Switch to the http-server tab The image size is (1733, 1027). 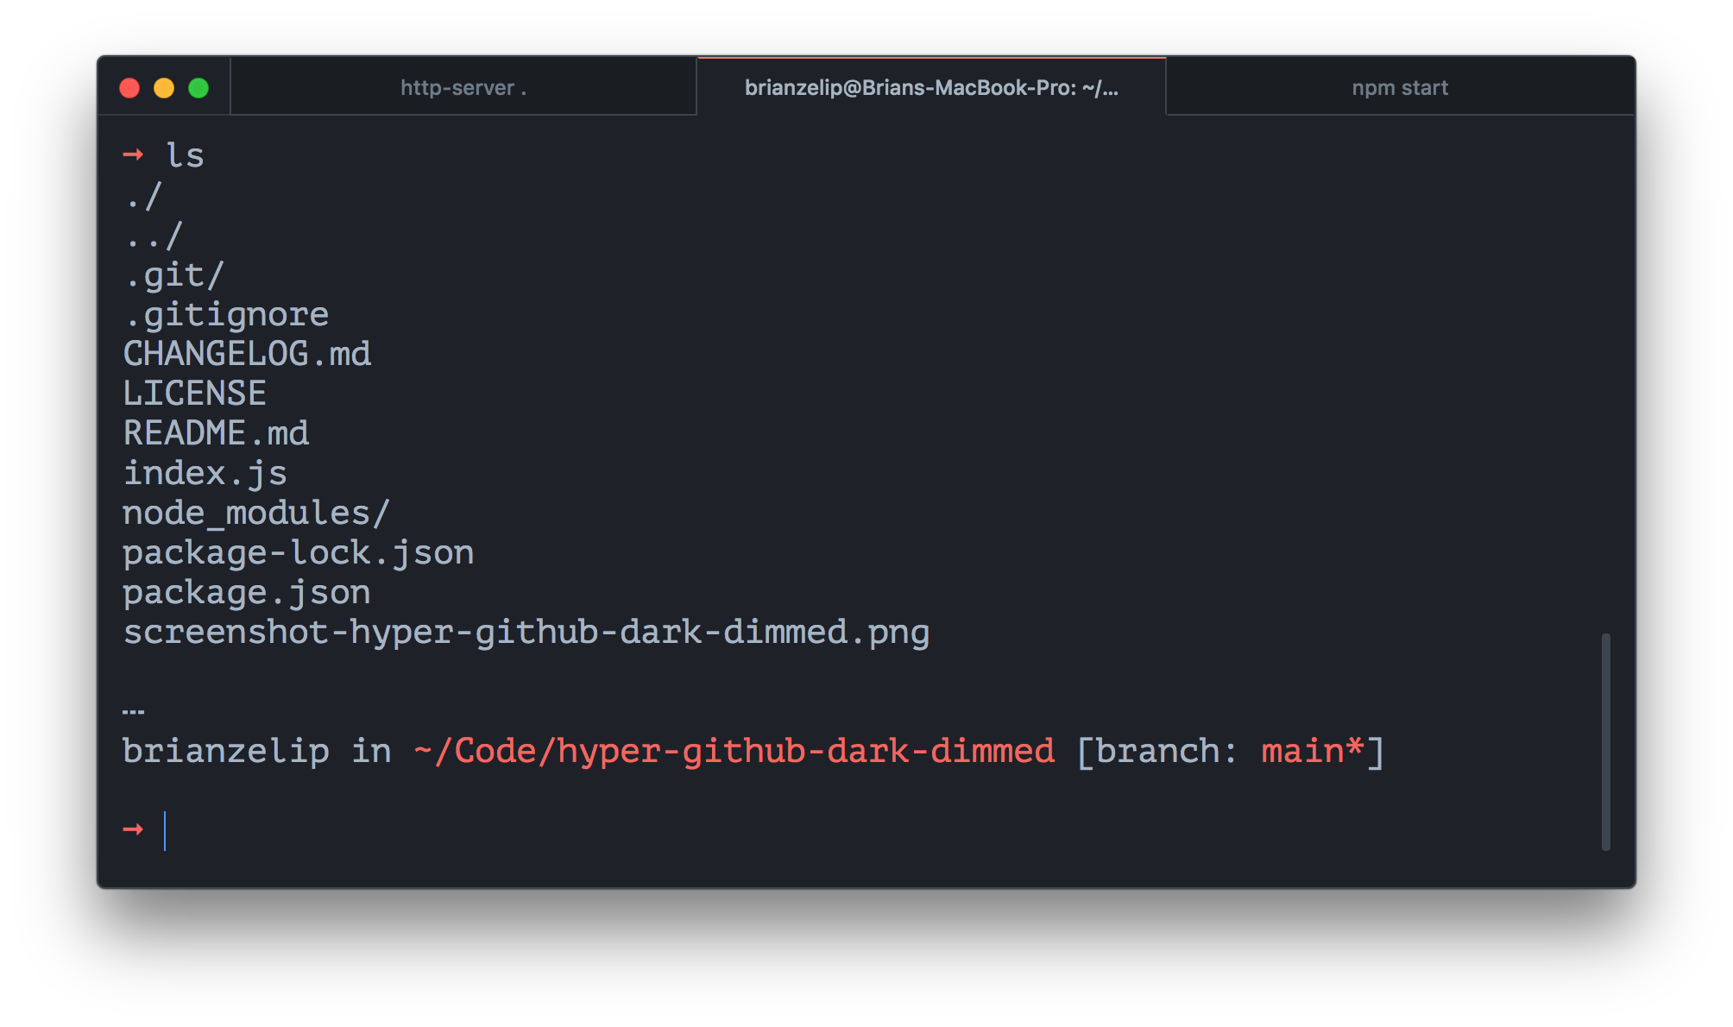coord(463,88)
